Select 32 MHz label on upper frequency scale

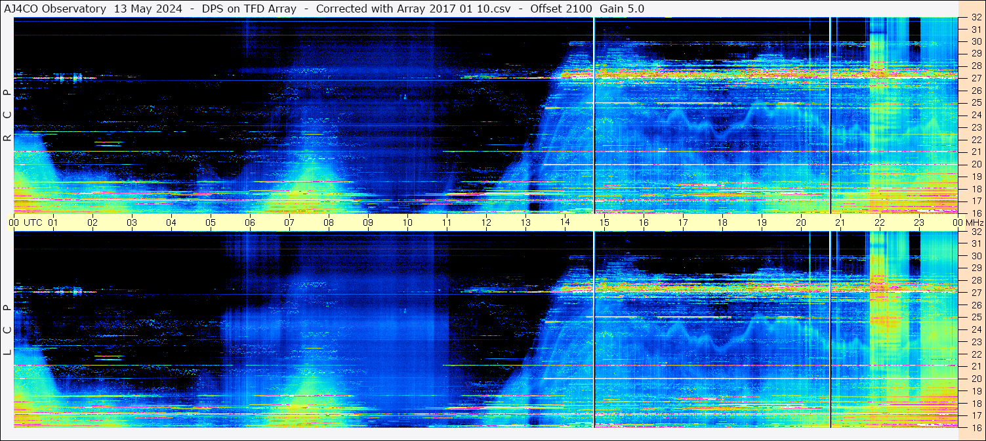pos(976,18)
